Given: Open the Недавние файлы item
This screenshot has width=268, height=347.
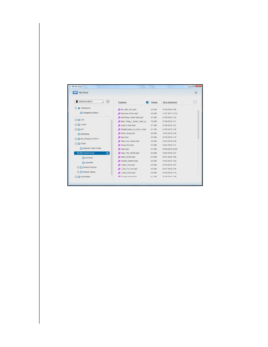Looking at the screenshot, I should 91,113.
